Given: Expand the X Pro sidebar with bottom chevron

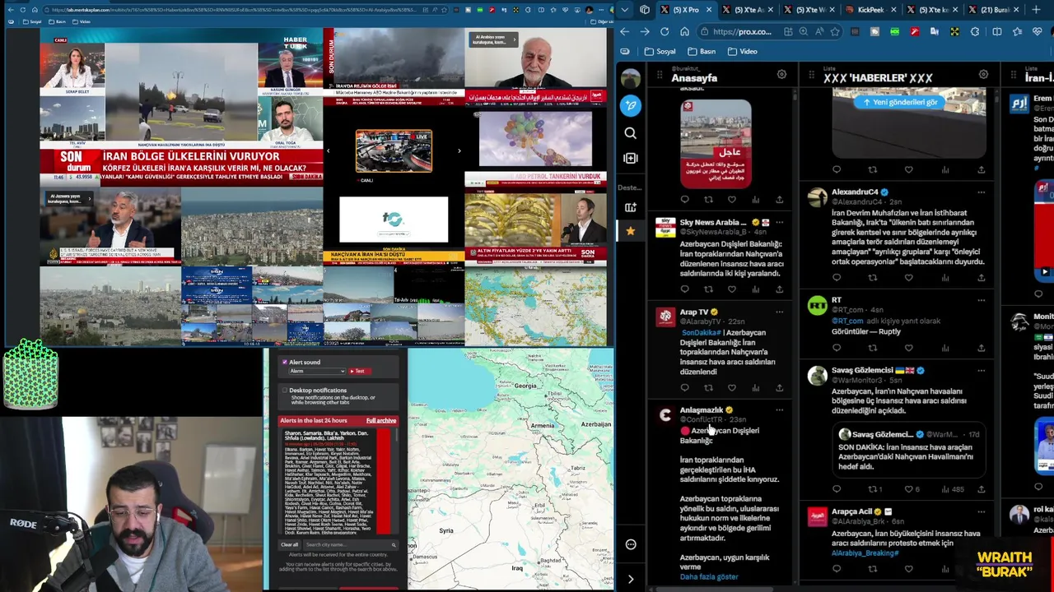Looking at the screenshot, I should 631,580.
